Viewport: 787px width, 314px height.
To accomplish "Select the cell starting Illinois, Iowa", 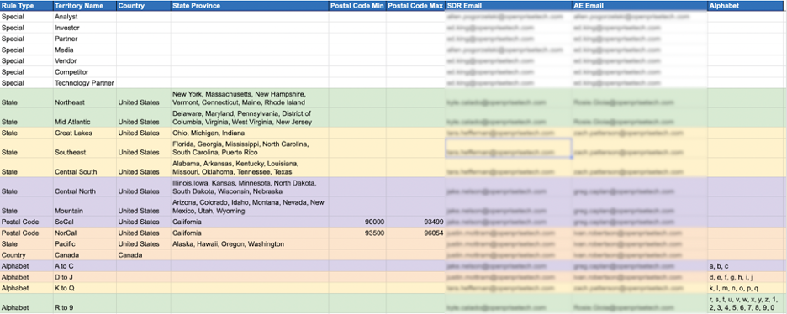I will pyautogui.click(x=250, y=186).
